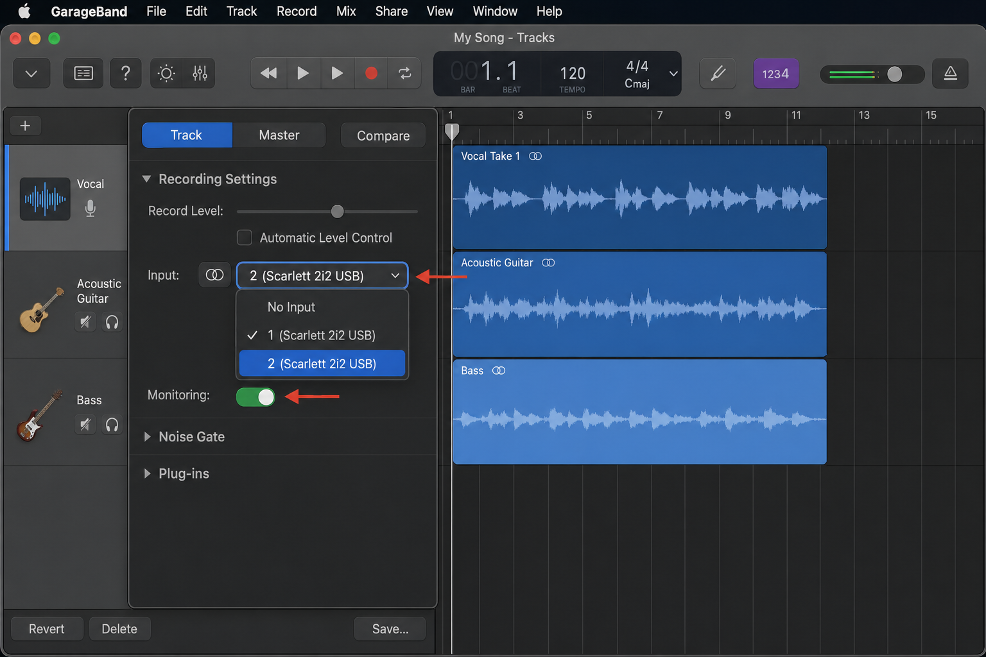
Task: Mute the Bass track
Action: 85,424
